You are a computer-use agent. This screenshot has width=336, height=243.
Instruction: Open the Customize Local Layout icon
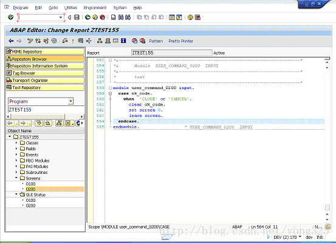click(197, 18)
